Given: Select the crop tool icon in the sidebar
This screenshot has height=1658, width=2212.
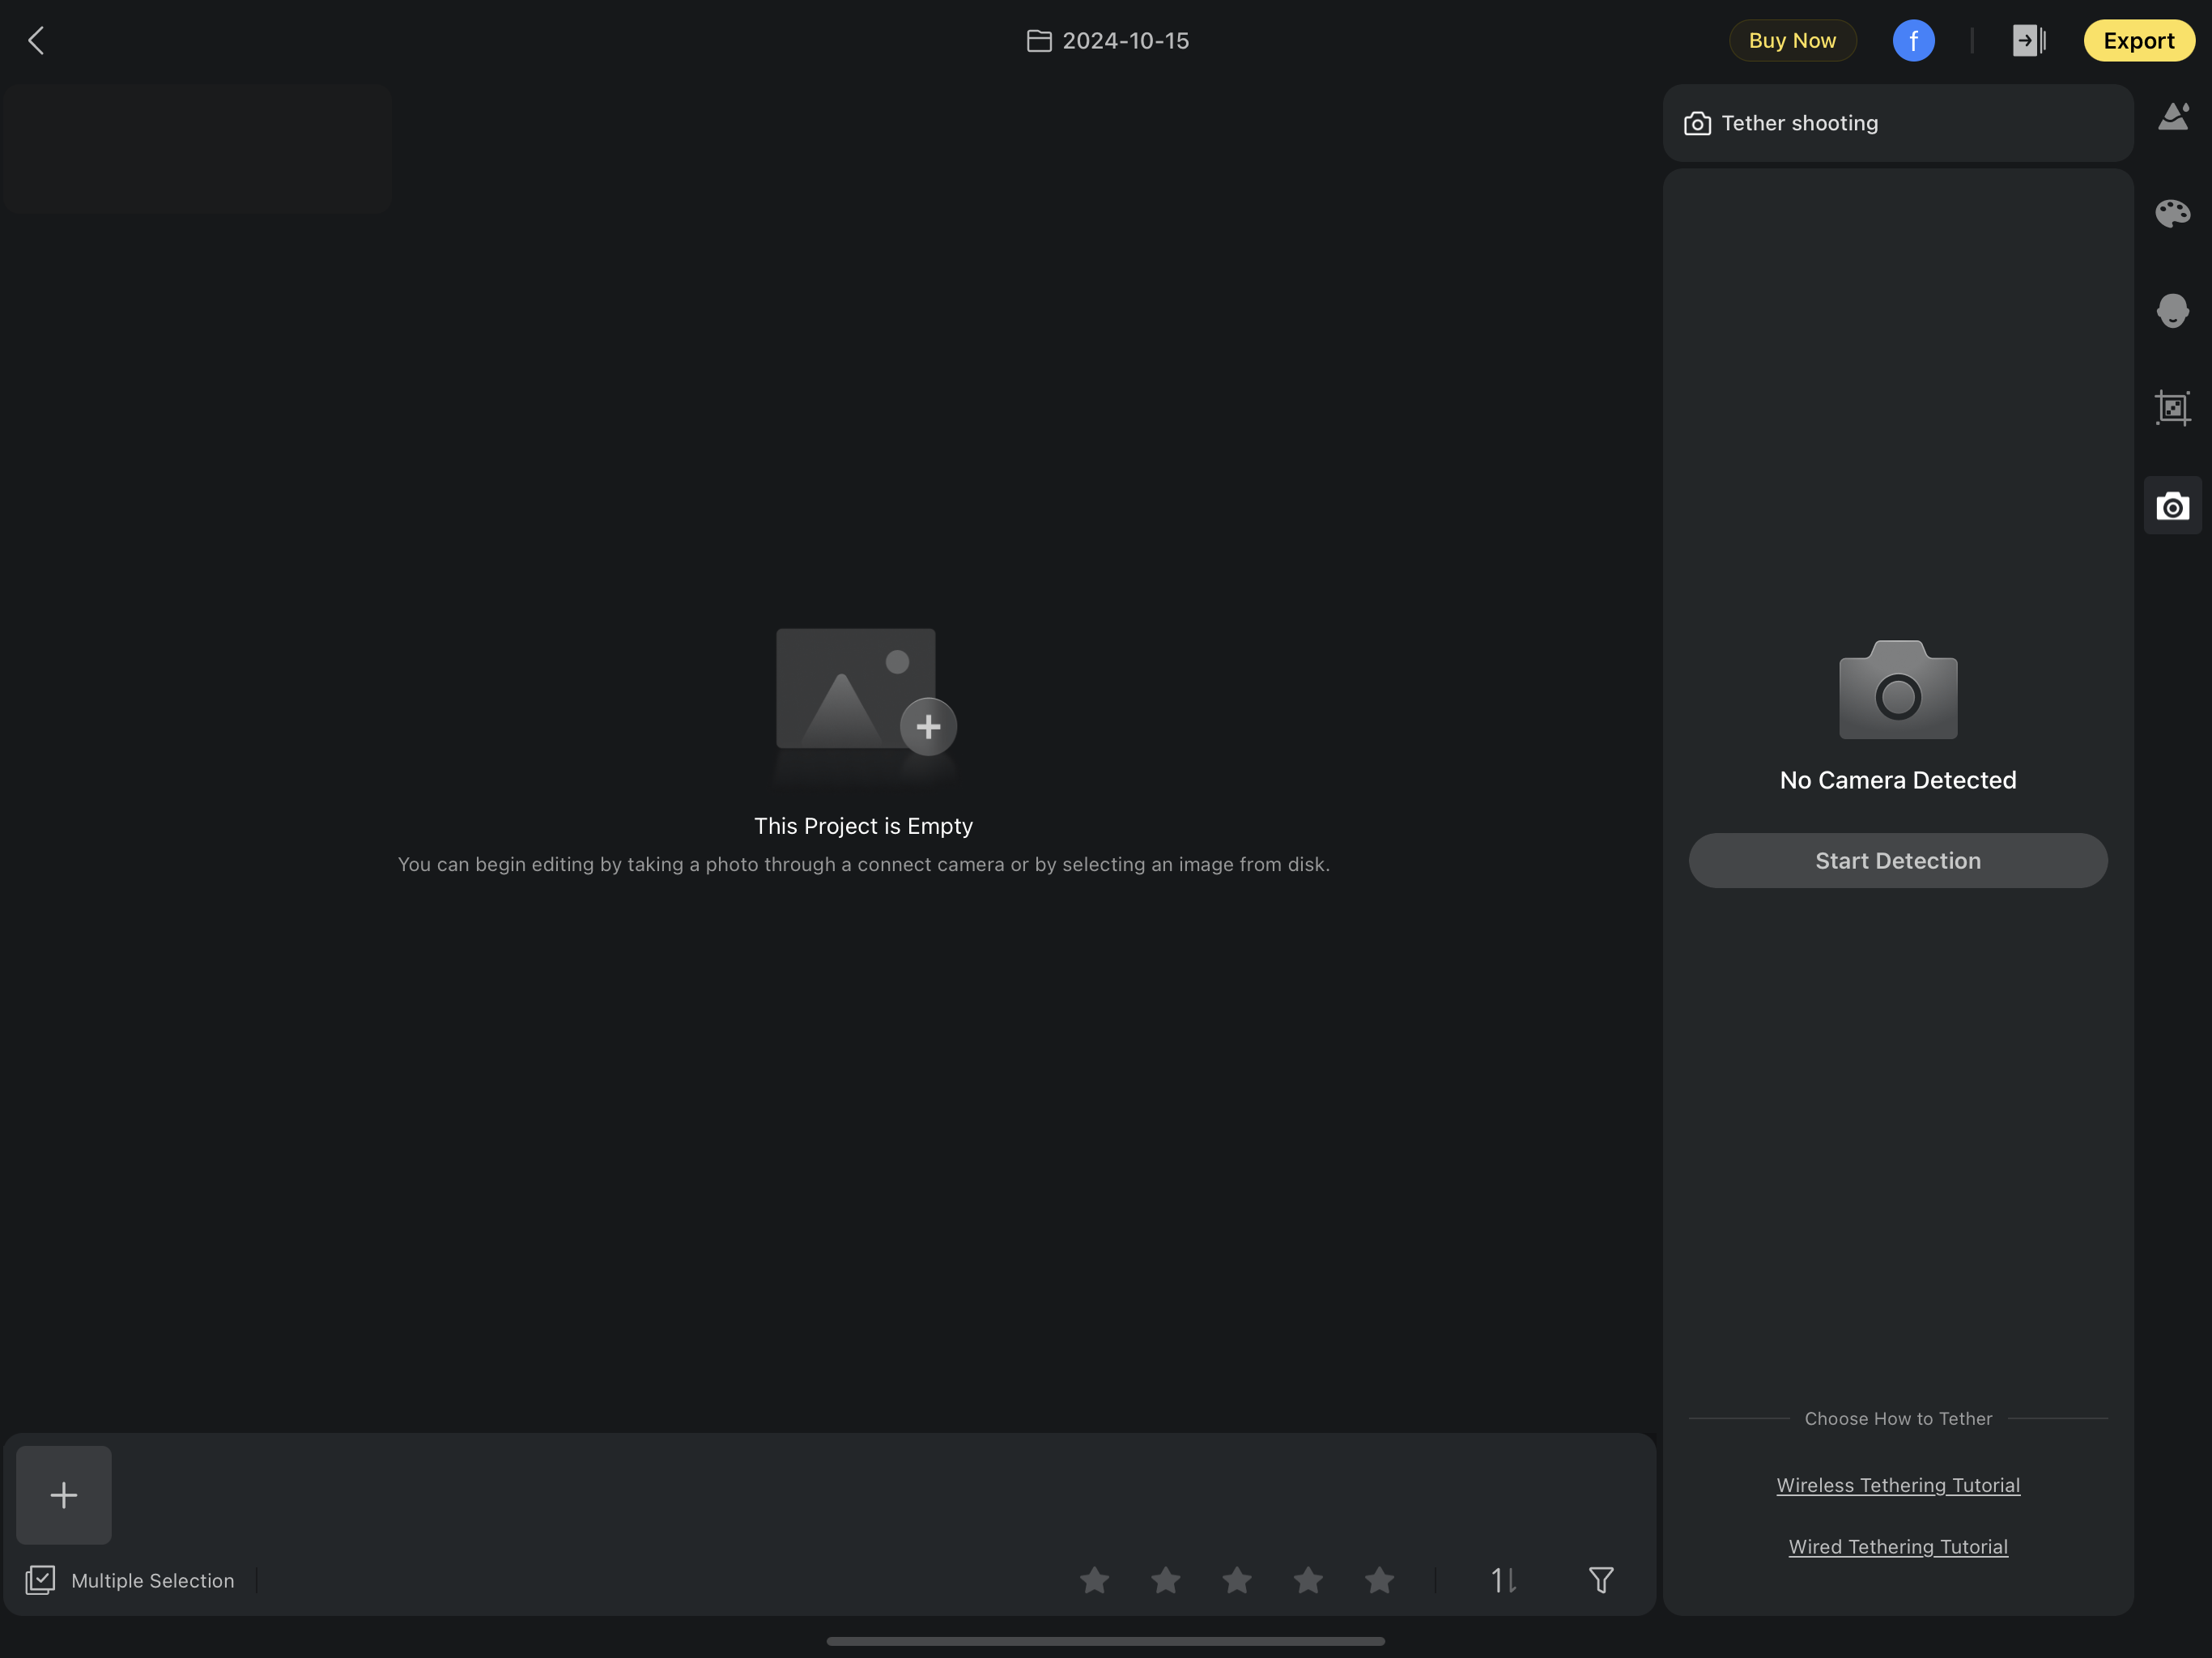Looking at the screenshot, I should (x=2172, y=408).
